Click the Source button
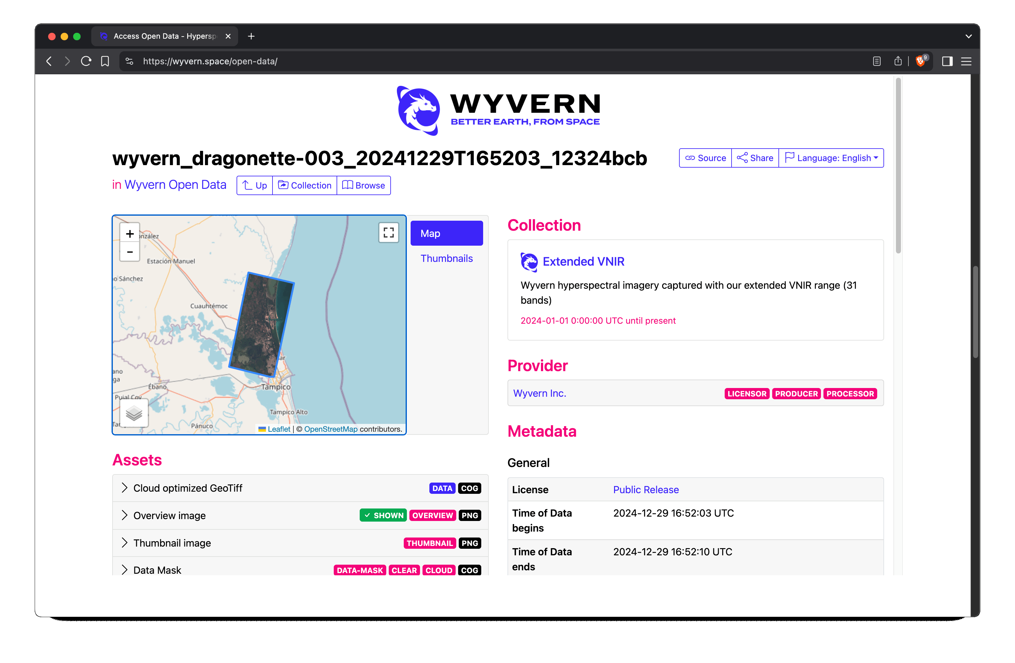The width and height of the screenshot is (1015, 663). coord(705,158)
